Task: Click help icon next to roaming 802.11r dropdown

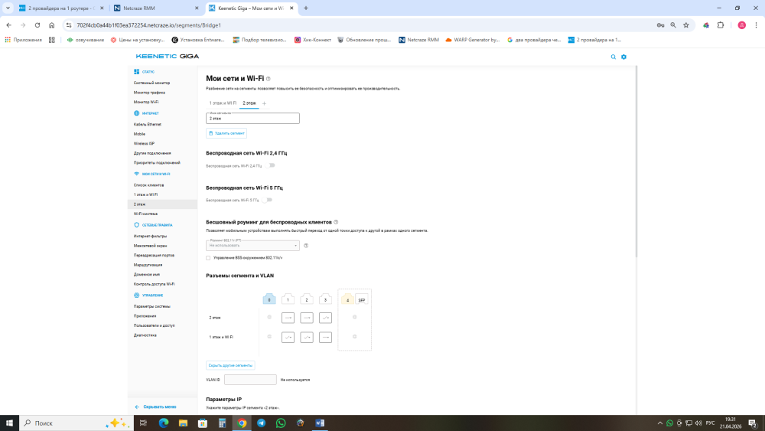Action: click(306, 246)
